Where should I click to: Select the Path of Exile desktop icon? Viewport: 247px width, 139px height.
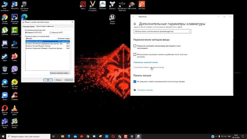132,5
